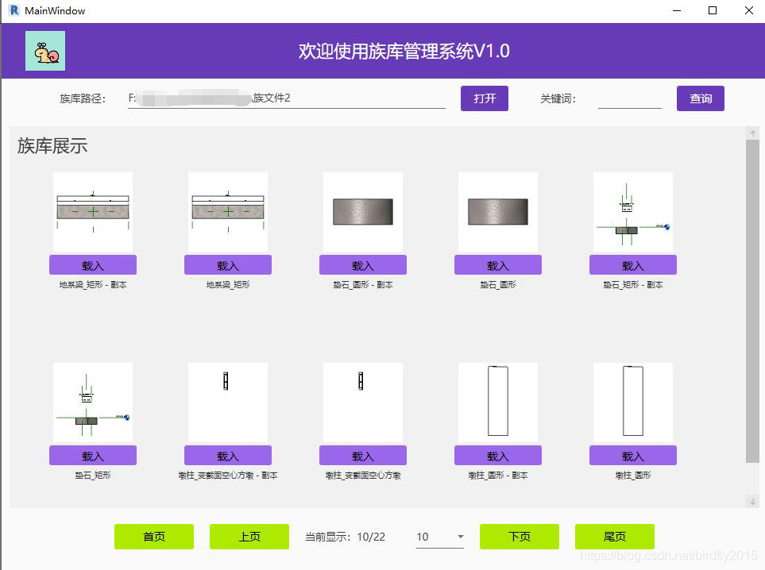The image size is (765, 570).
Task: Click the scrollbar up arrow
Action: pyautogui.click(x=753, y=132)
